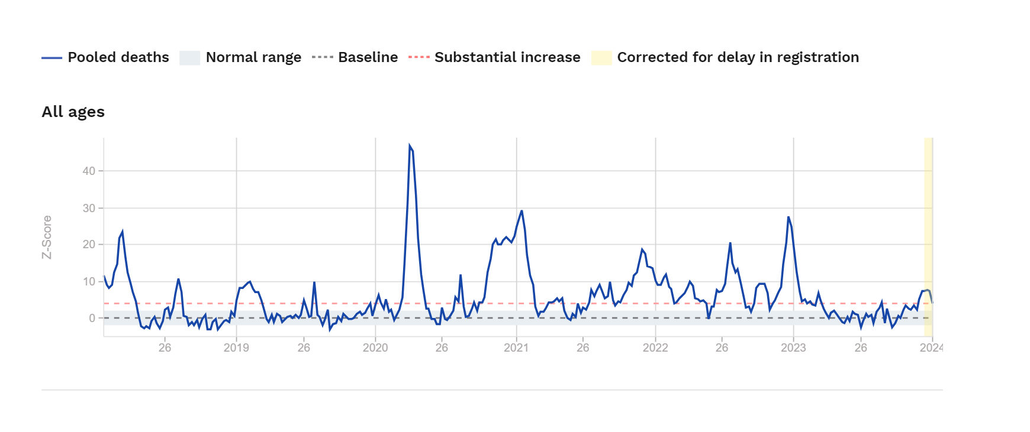Click the grey Normal range legend swatch

coord(189,58)
